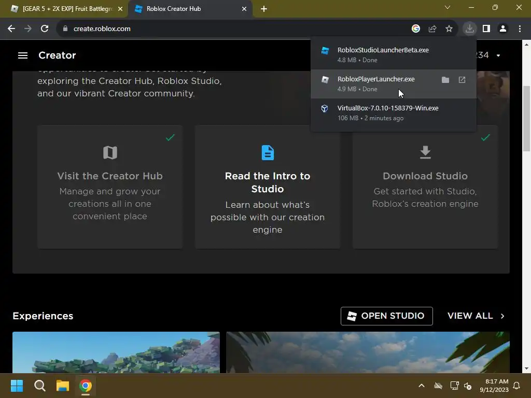Close the Roblox Creator Hub tab
531x398 pixels.
(x=244, y=9)
